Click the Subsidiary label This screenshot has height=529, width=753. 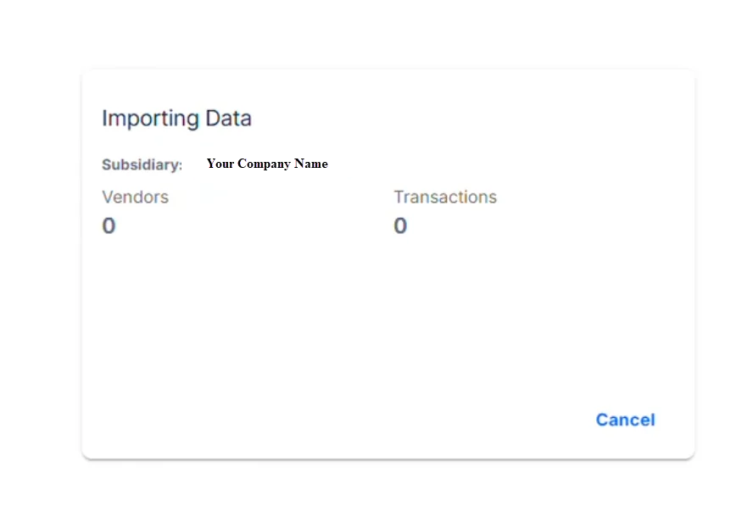coord(142,164)
